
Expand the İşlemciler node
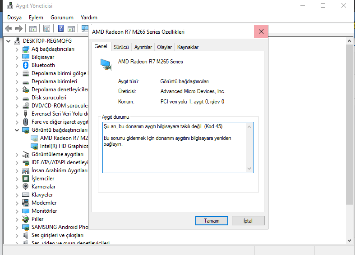pyautogui.click(x=17, y=179)
